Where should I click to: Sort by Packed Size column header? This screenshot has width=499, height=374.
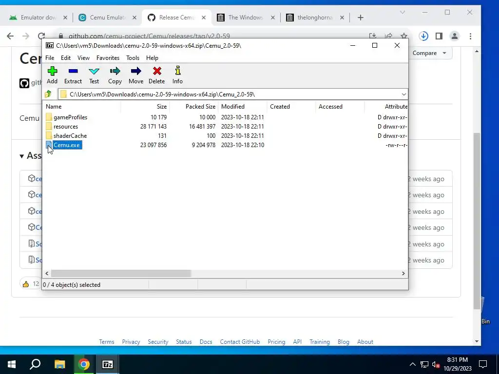194,107
